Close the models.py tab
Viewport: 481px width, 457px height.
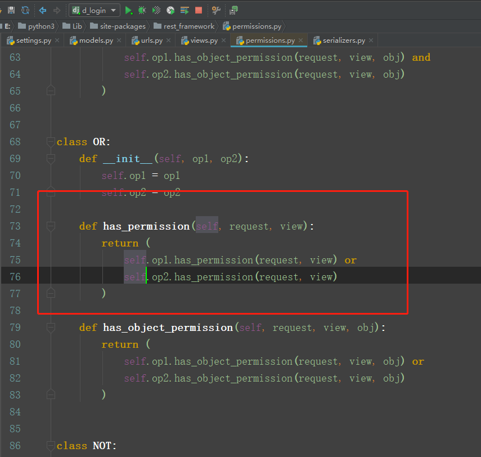[x=119, y=41]
